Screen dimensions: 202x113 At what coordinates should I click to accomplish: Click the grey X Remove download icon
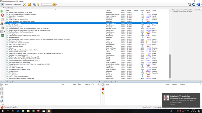tap(2, 97)
